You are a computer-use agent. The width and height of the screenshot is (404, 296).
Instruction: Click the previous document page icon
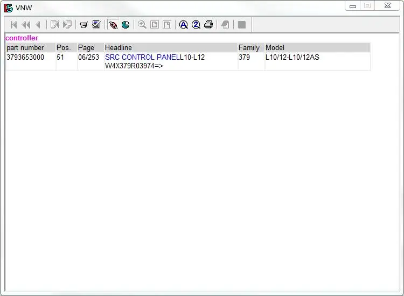coord(55,25)
